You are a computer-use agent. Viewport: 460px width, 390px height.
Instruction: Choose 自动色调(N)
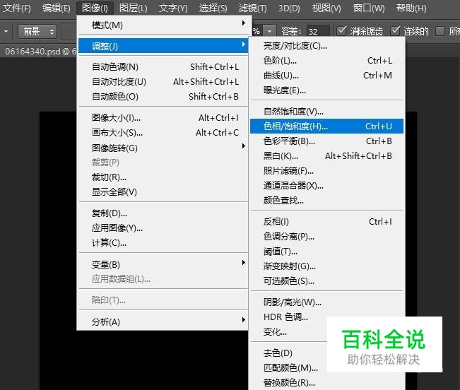(163, 67)
